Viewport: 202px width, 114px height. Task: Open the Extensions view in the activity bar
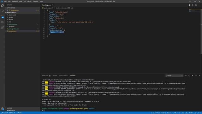click(3, 28)
